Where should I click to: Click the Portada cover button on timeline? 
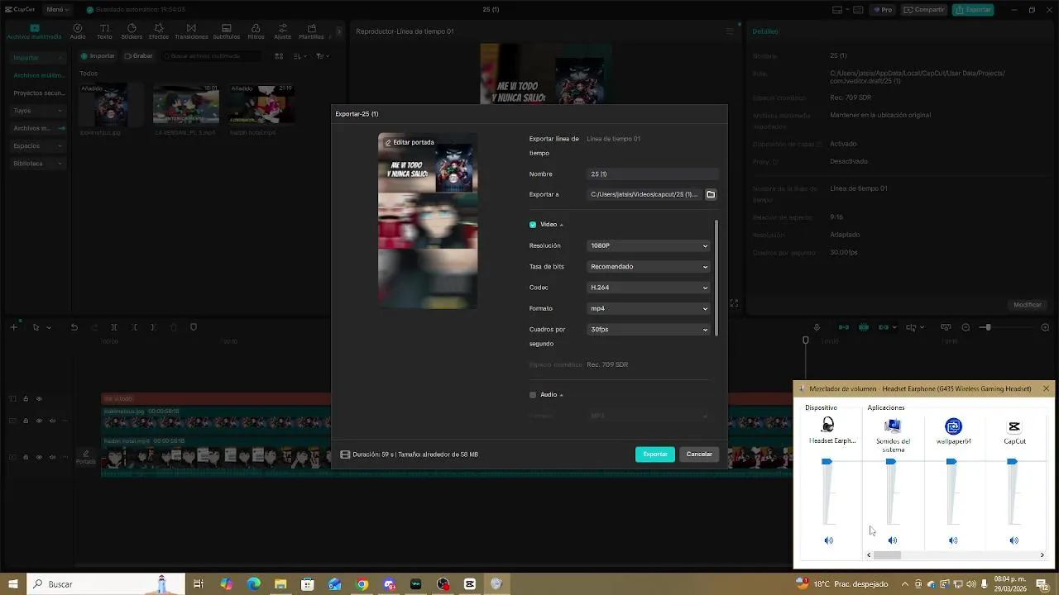click(85, 456)
